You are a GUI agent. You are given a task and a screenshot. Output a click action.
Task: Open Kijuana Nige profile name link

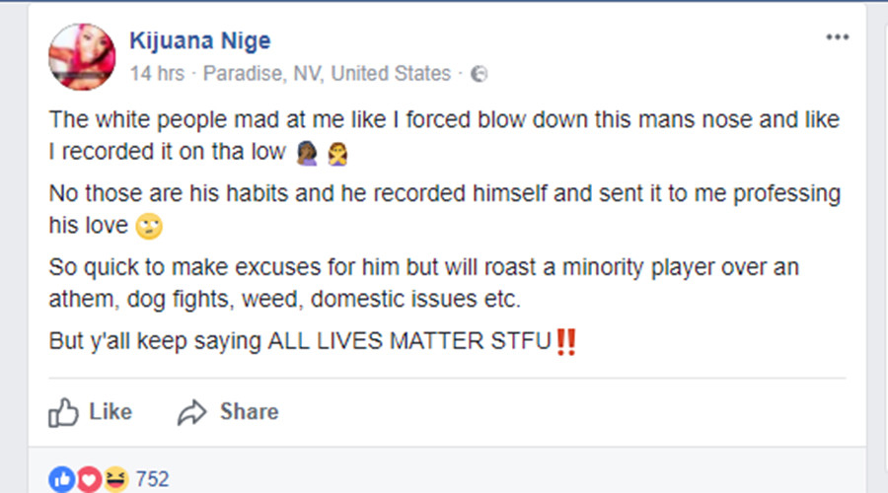coord(200,40)
